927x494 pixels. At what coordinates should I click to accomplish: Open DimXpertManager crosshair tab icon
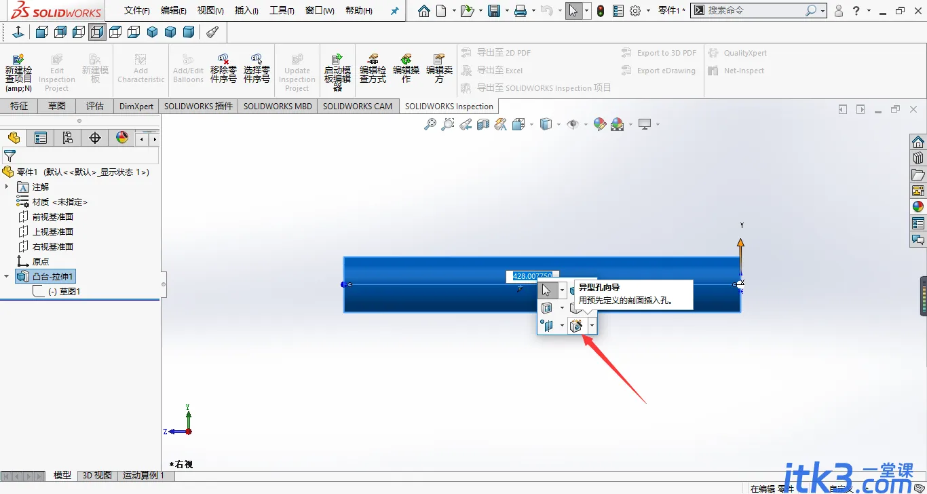point(95,138)
